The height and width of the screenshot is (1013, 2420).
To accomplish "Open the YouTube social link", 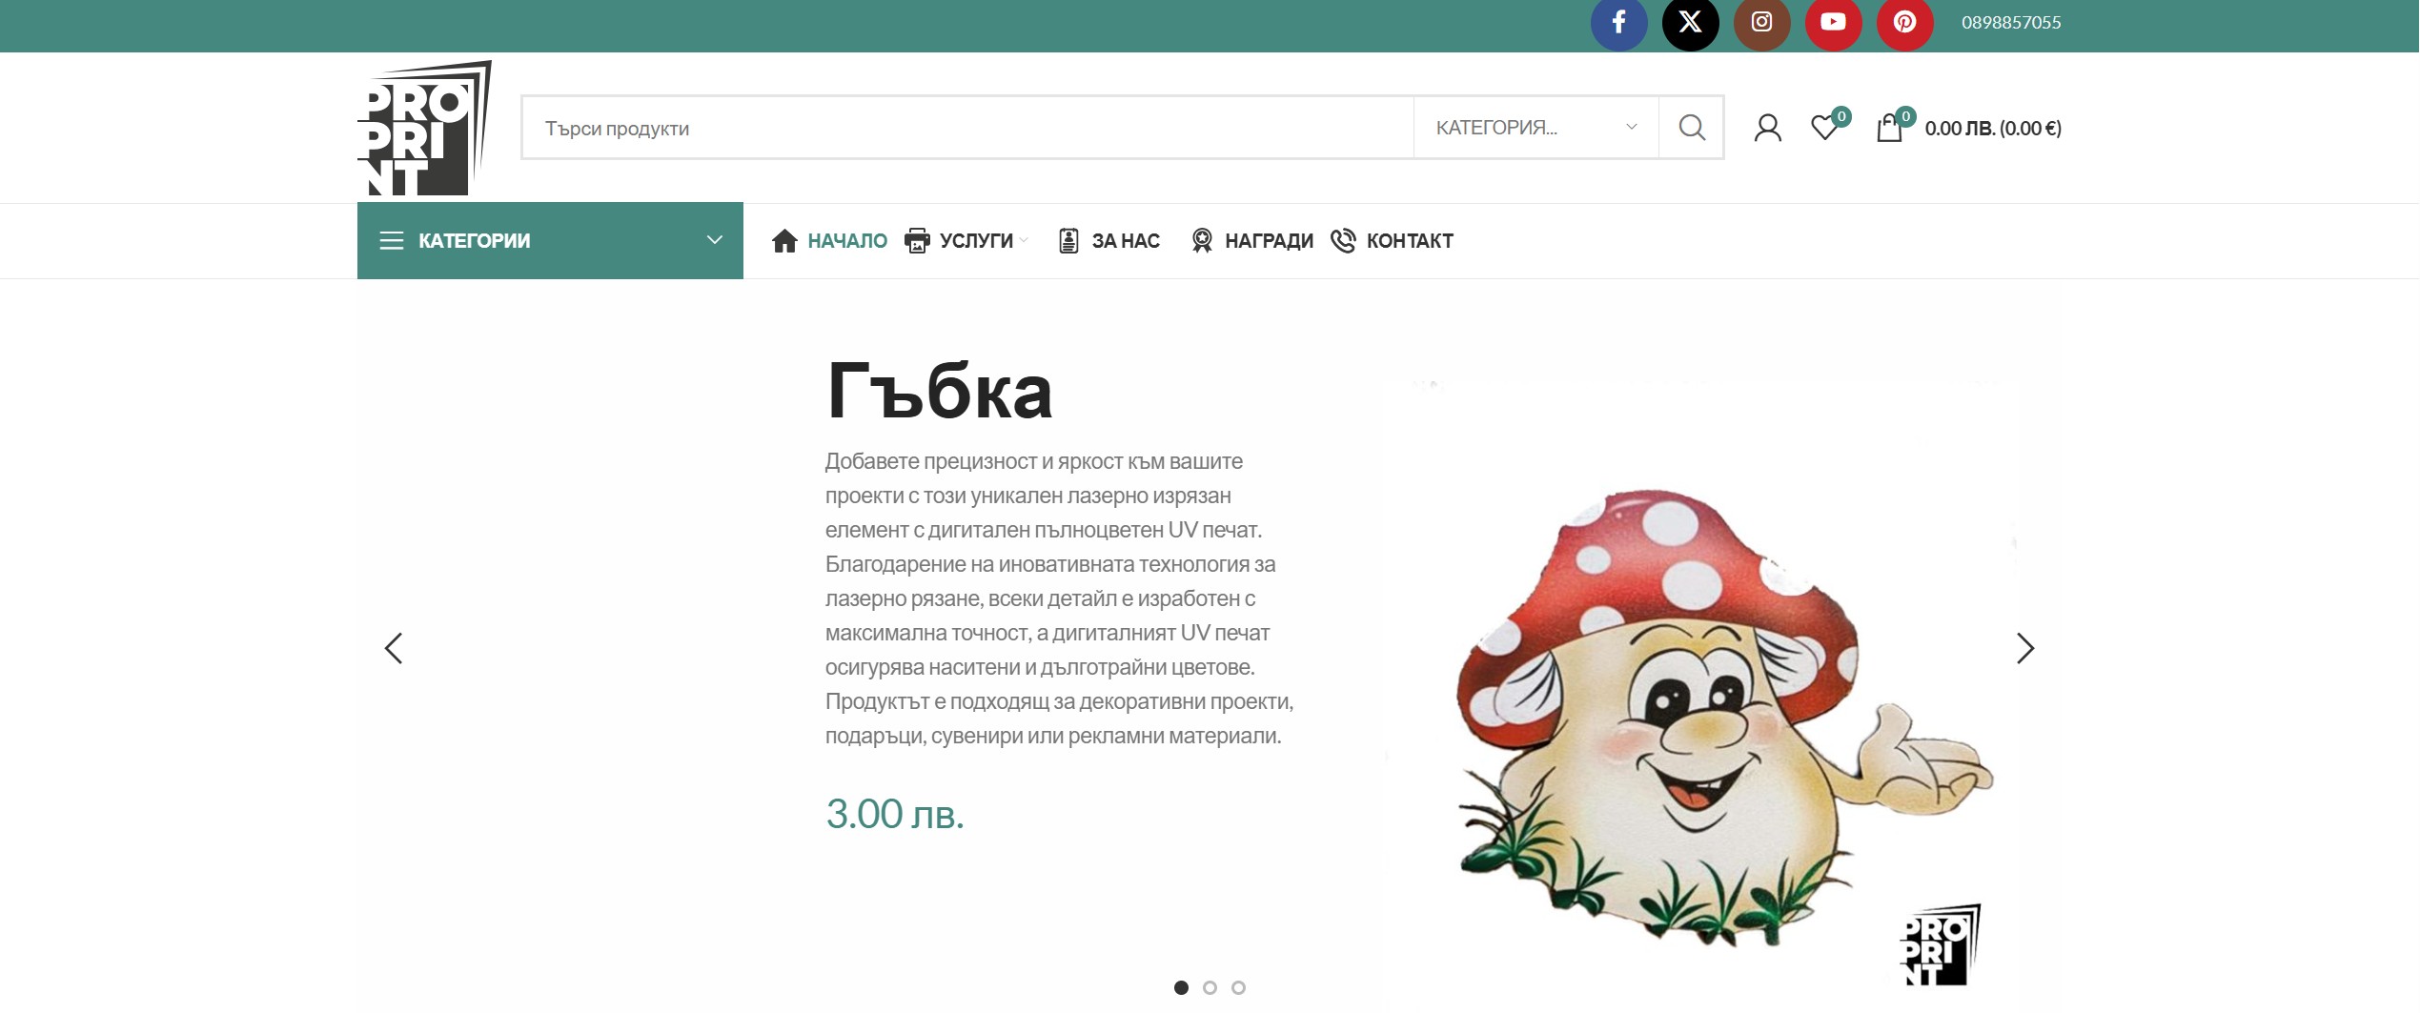I will point(1833,23).
